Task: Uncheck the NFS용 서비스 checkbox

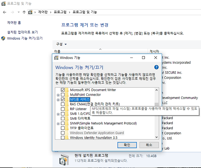Action: (63, 99)
